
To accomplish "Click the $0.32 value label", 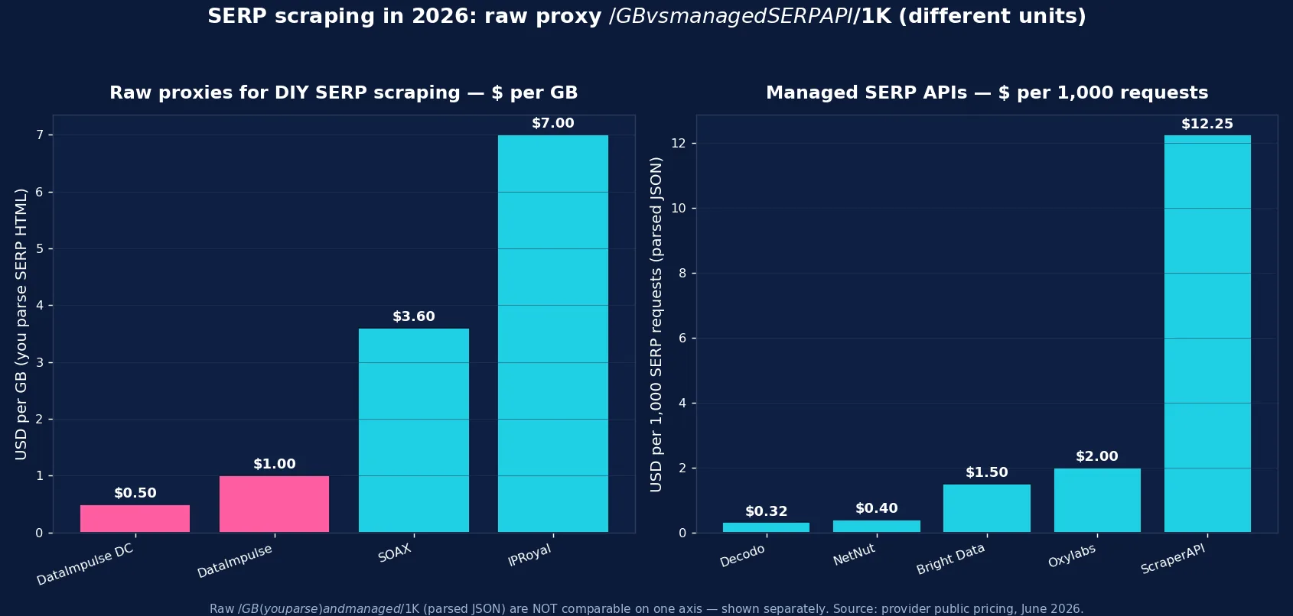I will tap(767, 511).
